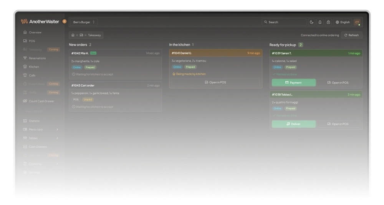This screenshot has height=205, width=384.
Task: Click the Statistic chart icon
Action: [25, 121]
